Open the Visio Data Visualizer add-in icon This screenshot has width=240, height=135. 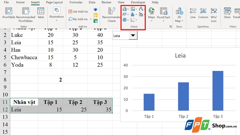(95, 10)
